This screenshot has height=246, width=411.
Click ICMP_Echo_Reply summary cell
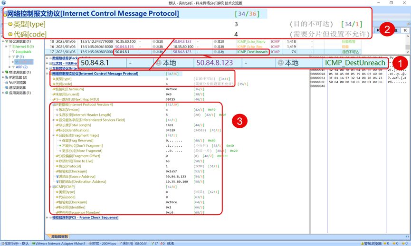click(251, 41)
